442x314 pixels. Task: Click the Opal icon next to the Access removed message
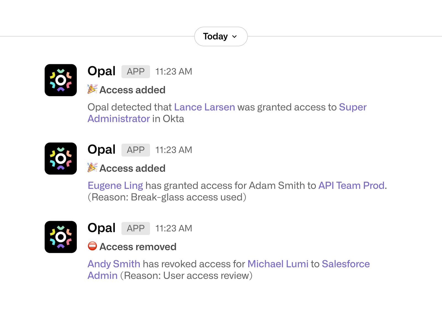click(60, 237)
